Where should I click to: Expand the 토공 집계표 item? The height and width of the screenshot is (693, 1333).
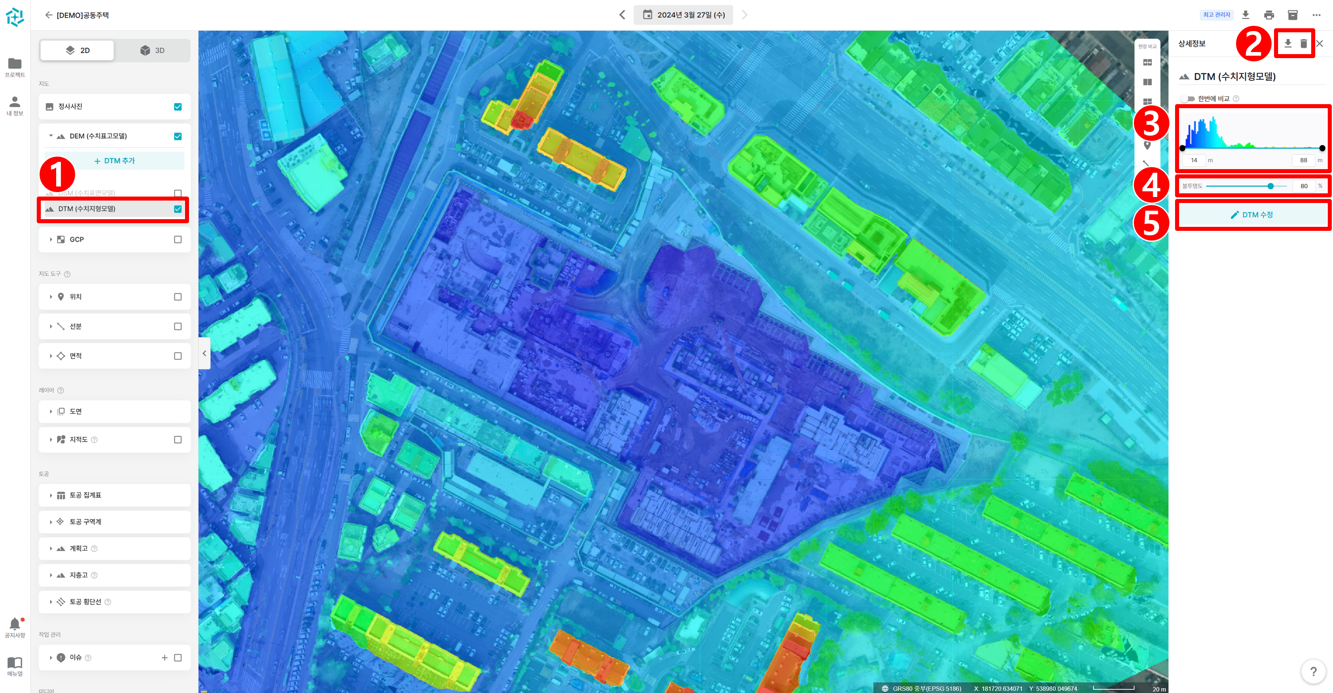point(51,496)
